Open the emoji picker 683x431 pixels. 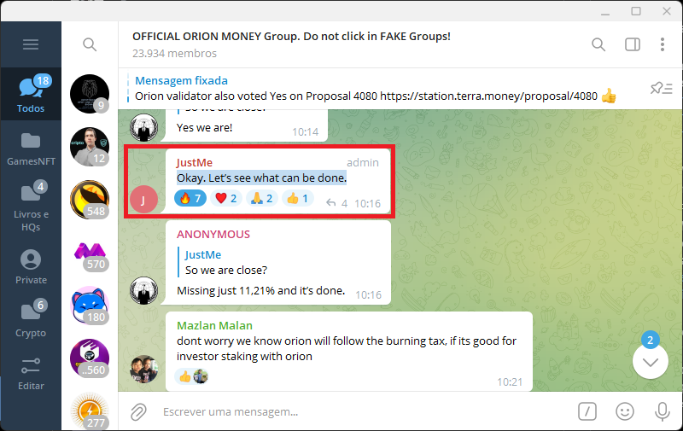tap(625, 411)
